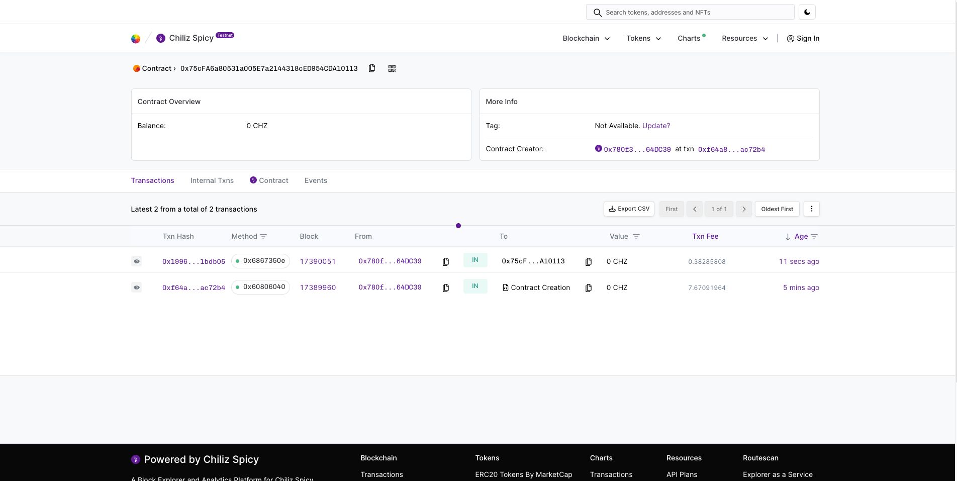
Task: Open footer Explorer as a Service link
Action: [778, 474]
